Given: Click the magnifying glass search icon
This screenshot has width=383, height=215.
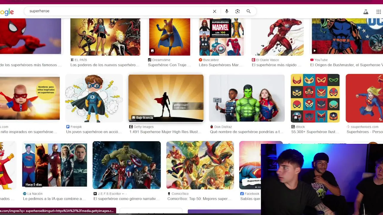Looking at the screenshot, I should point(248,11).
